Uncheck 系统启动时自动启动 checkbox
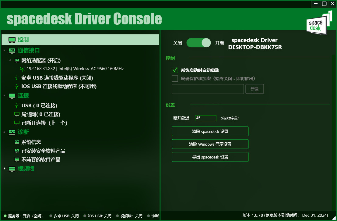 pos(175,70)
